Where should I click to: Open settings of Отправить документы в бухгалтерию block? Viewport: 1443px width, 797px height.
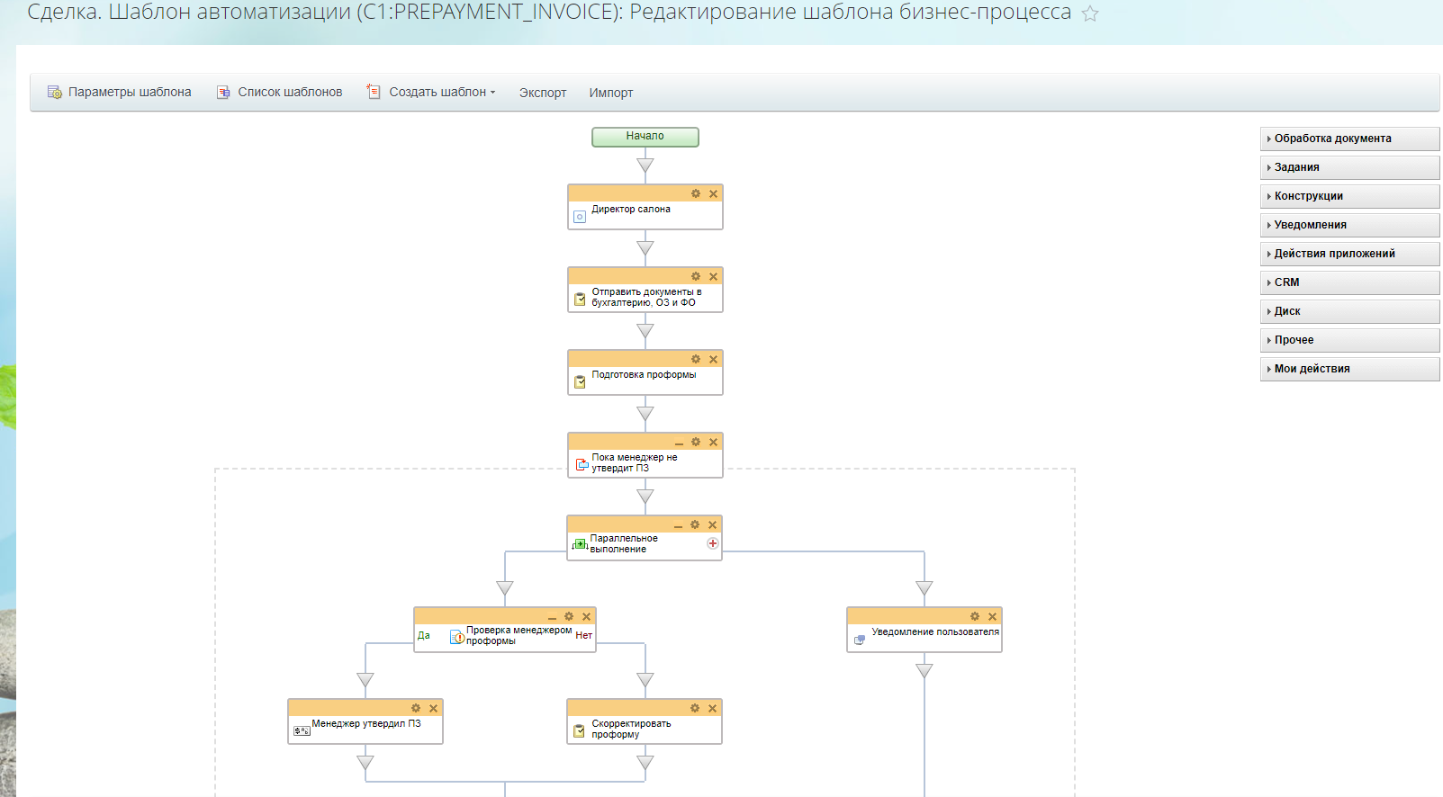click(695, 277)
